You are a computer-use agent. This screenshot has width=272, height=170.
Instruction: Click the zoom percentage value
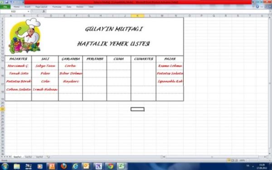point(242,160)
